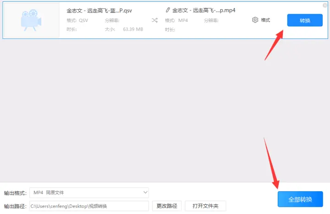Screen dimensions: 330x214
Task: Open format settings gear icon
Action: pyautogui.click(x=255, y=20)
